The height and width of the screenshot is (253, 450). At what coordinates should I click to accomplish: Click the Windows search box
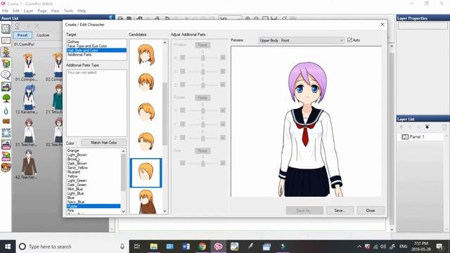[72, 247]
